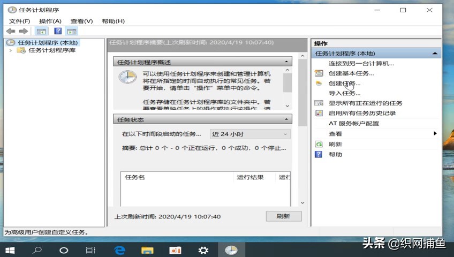Open the 查看 submenu arrow in actions
This screenshot has width=454, height=257.
point(435,133)
